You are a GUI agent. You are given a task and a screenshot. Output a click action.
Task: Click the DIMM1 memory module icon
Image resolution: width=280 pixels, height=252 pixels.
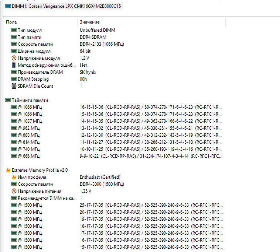pyautogui.click(x=8, y=6)
